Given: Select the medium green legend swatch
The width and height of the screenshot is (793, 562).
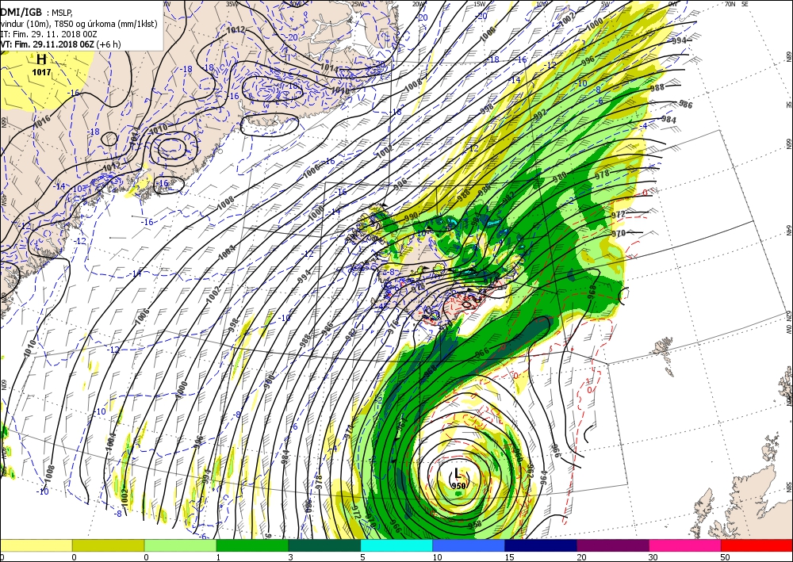Looking at the screenshot, I should pos(252,545).
